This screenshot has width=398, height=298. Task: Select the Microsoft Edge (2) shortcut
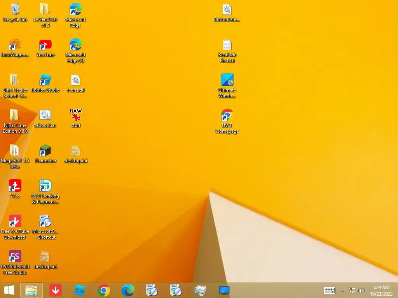point(75,50)
